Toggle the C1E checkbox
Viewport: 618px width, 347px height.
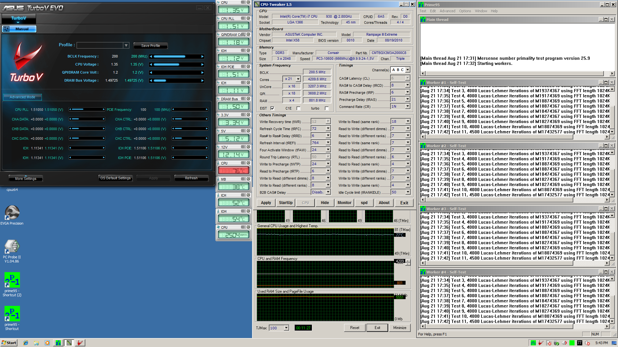coord(298,108)
